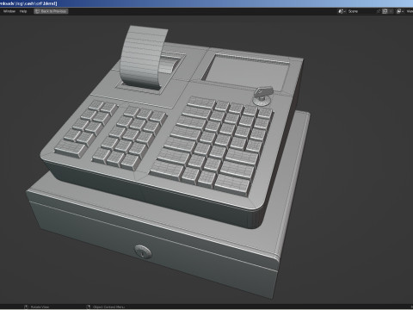Click the new scene icon
Image resolution: width=413 pixels, height=310 pixels.
385,11
